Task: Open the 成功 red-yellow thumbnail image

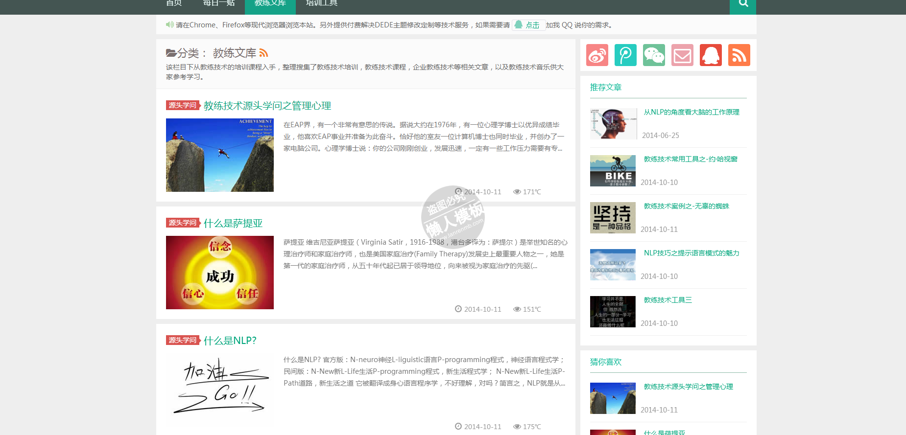Action: click(x=220, y=273)
